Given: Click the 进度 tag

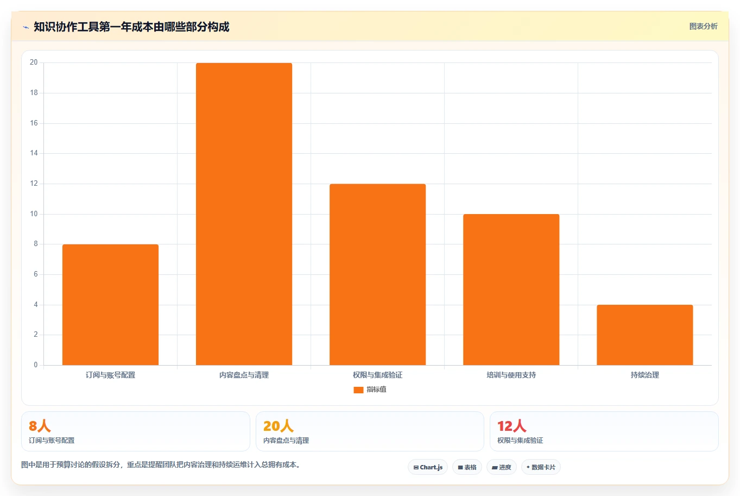Looking at the screenshot, I should pyautogui.click(x=501, y=467).
